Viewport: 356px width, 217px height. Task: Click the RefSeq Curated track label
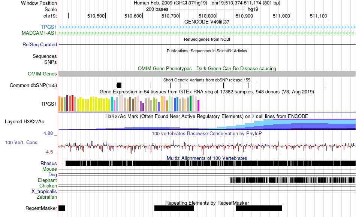point(40,44)
